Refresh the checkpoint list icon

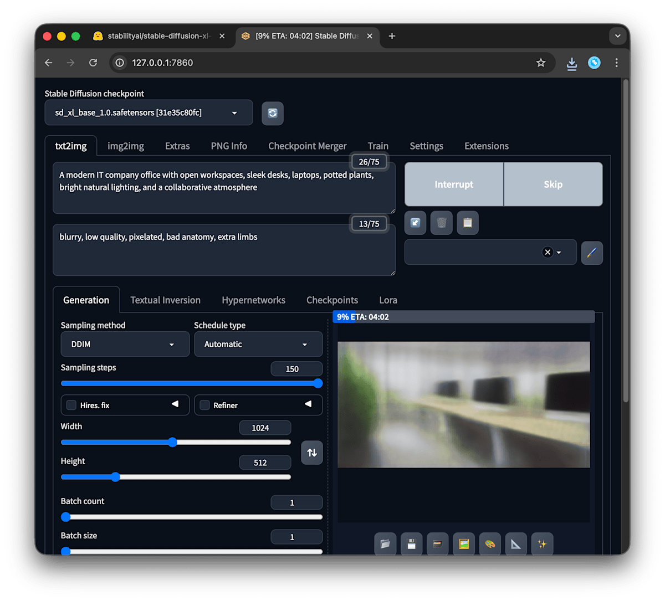pos(272,113)
